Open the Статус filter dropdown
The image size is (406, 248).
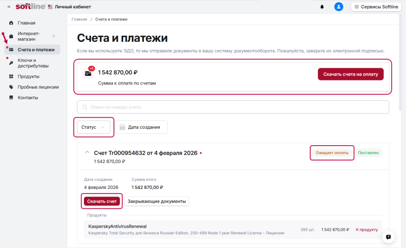point(94,127)
